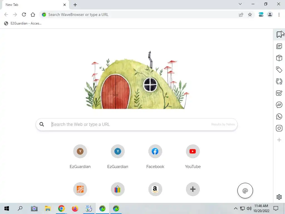285x214 pixels.
Task: Open the volume control in tray
Action: tap(249, 208)
